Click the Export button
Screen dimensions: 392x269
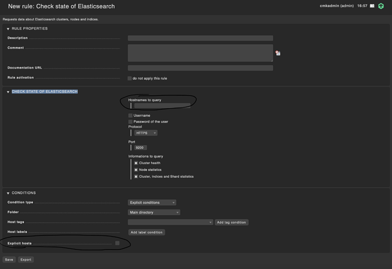(26, 259)
